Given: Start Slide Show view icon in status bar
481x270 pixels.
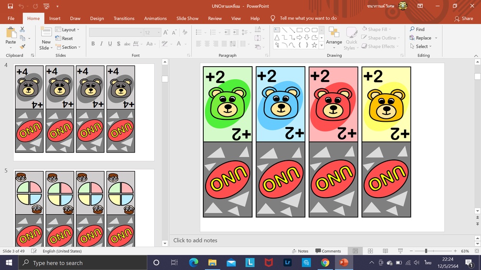Looking at the screenshot, I should click(x=400, y=251).
